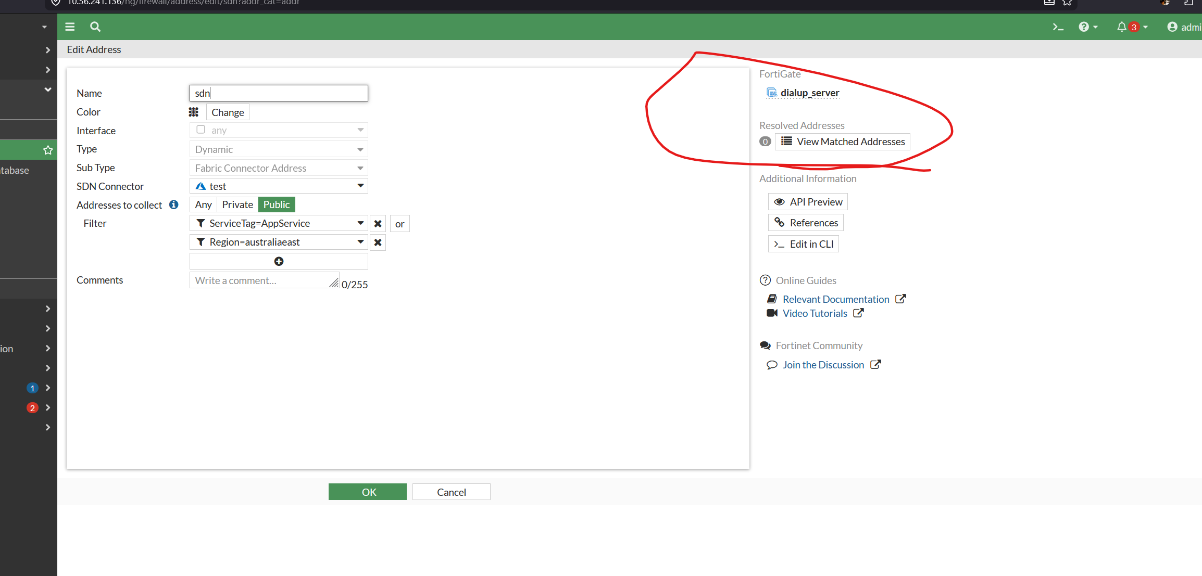Open the Type Dynamic dropdown

pos(279,149)
